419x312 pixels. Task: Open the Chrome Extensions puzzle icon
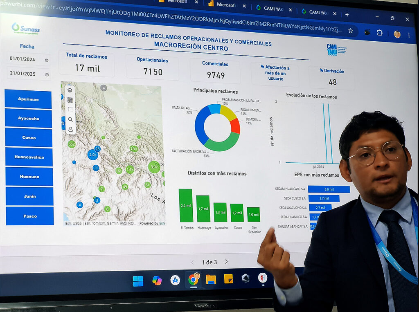[380, 33]
